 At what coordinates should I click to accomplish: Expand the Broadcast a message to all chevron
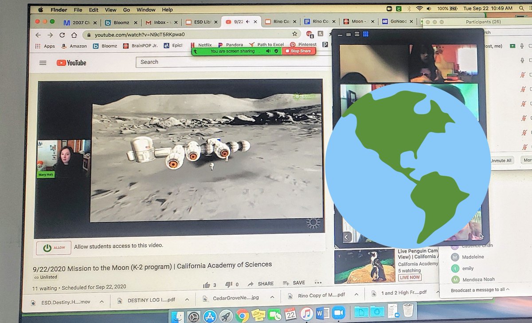pyautogui.click(x=508, y=289)
